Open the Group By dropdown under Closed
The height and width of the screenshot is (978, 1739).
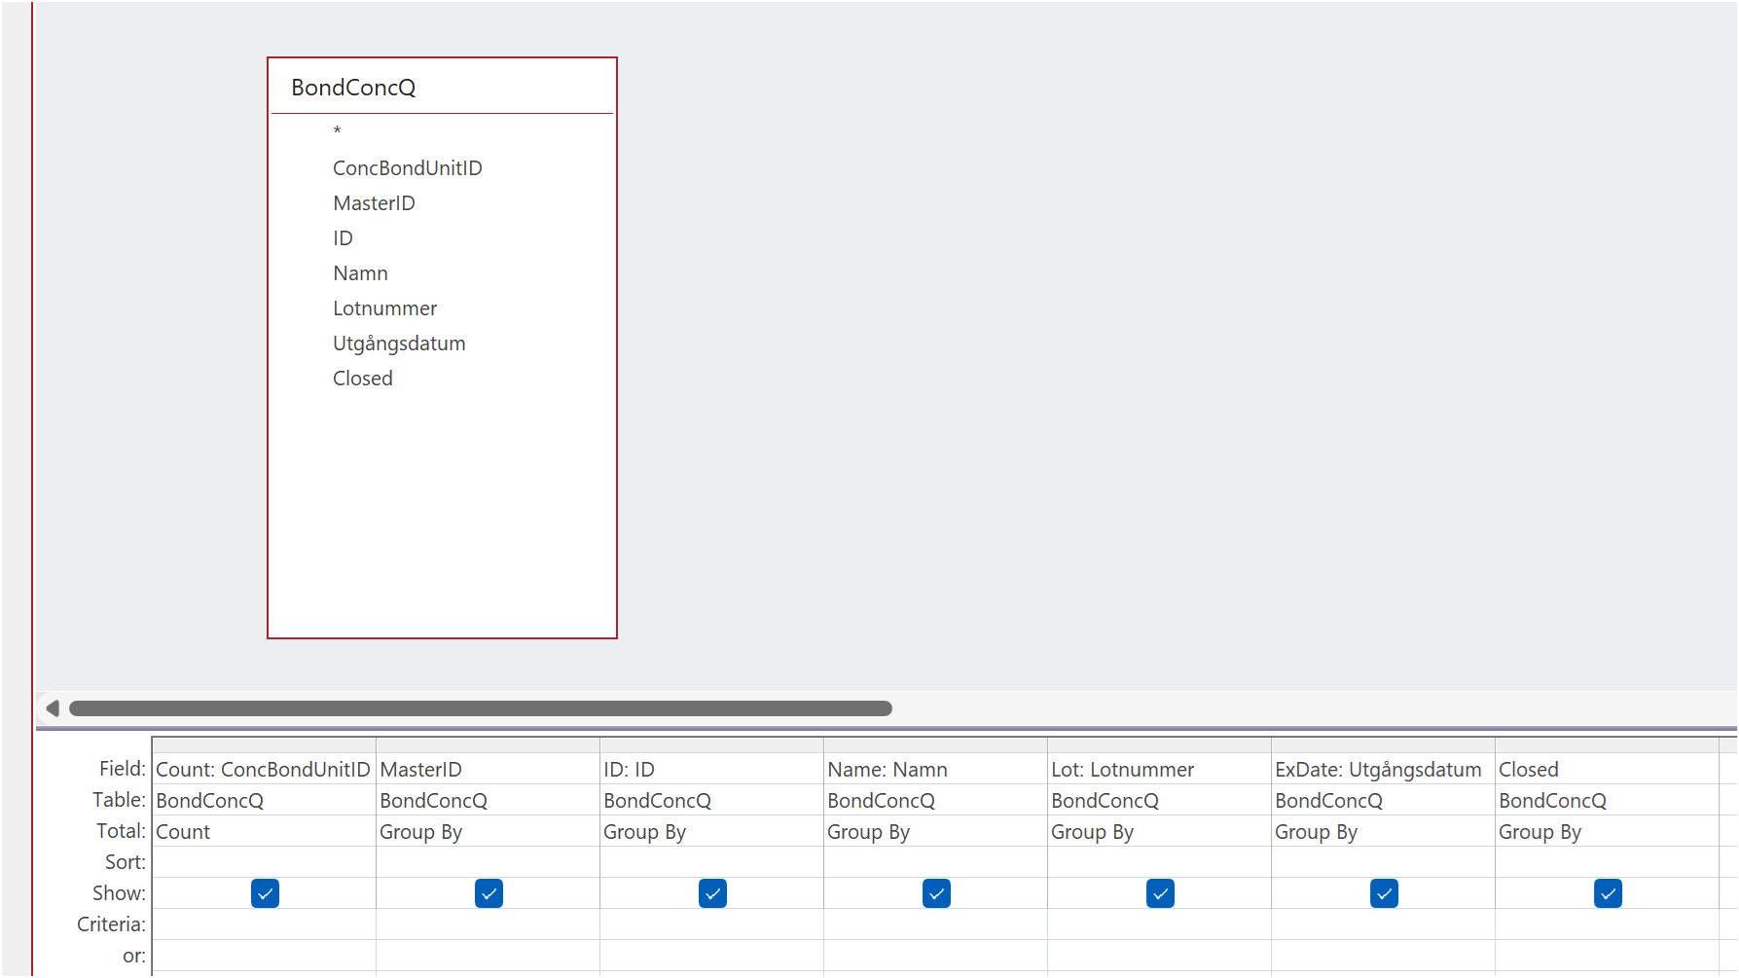pyautogui.click(x=1608, y=831)
